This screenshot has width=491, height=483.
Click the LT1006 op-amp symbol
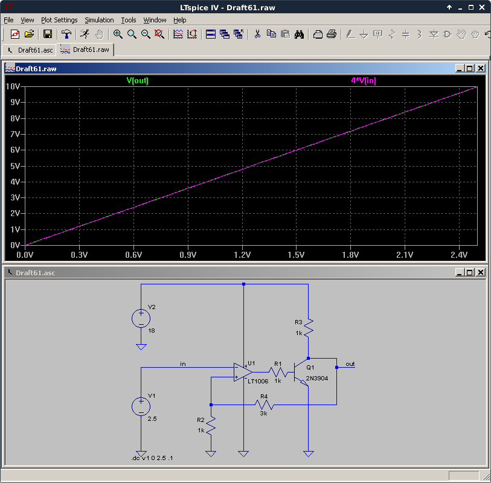(x=243, y=372)
